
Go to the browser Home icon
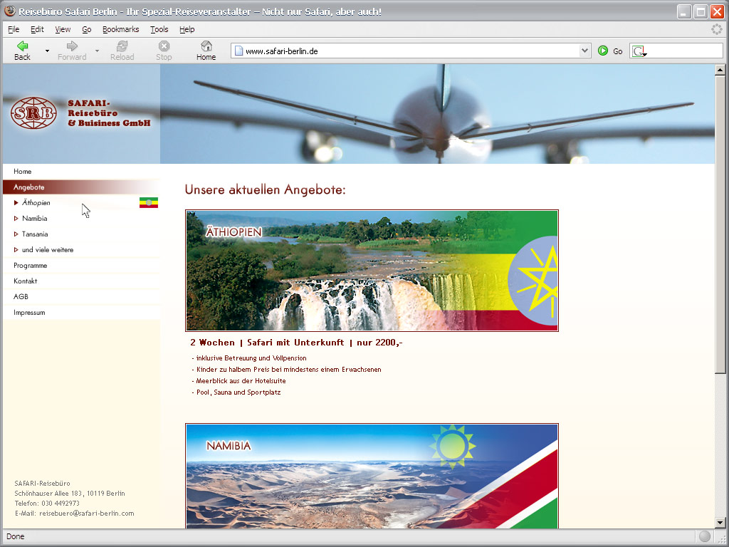point(206,46)
